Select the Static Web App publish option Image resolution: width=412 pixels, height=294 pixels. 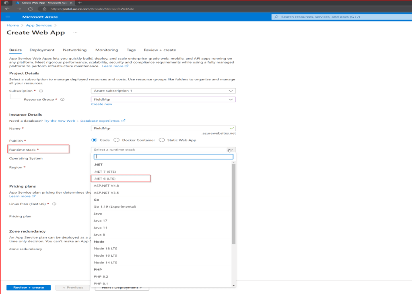click(162, 140)
